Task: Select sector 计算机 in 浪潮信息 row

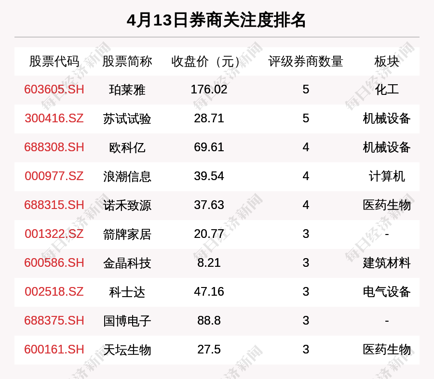Action: click(387, 176)
